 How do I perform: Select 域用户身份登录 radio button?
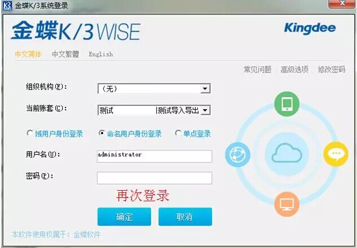coord(29,133)
